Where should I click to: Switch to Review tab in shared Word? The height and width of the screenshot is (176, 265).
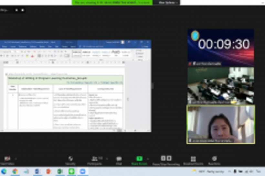[42, 46]
